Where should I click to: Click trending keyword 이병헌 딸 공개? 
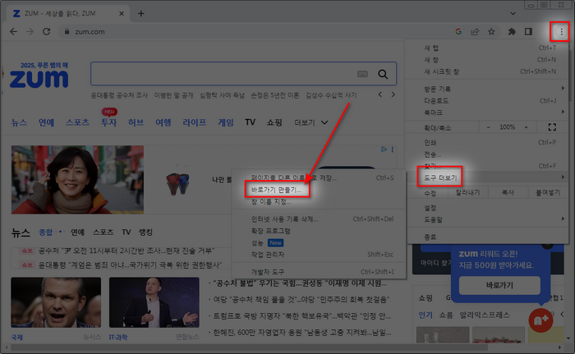click(173, 95)
